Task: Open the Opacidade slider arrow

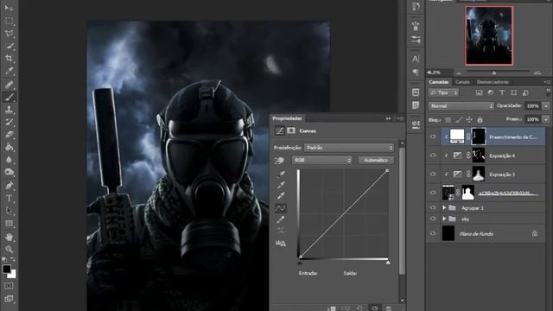Action: 546,105
